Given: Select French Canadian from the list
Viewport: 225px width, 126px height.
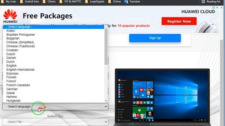Looking at the screenshot, I should coord(53,85).
